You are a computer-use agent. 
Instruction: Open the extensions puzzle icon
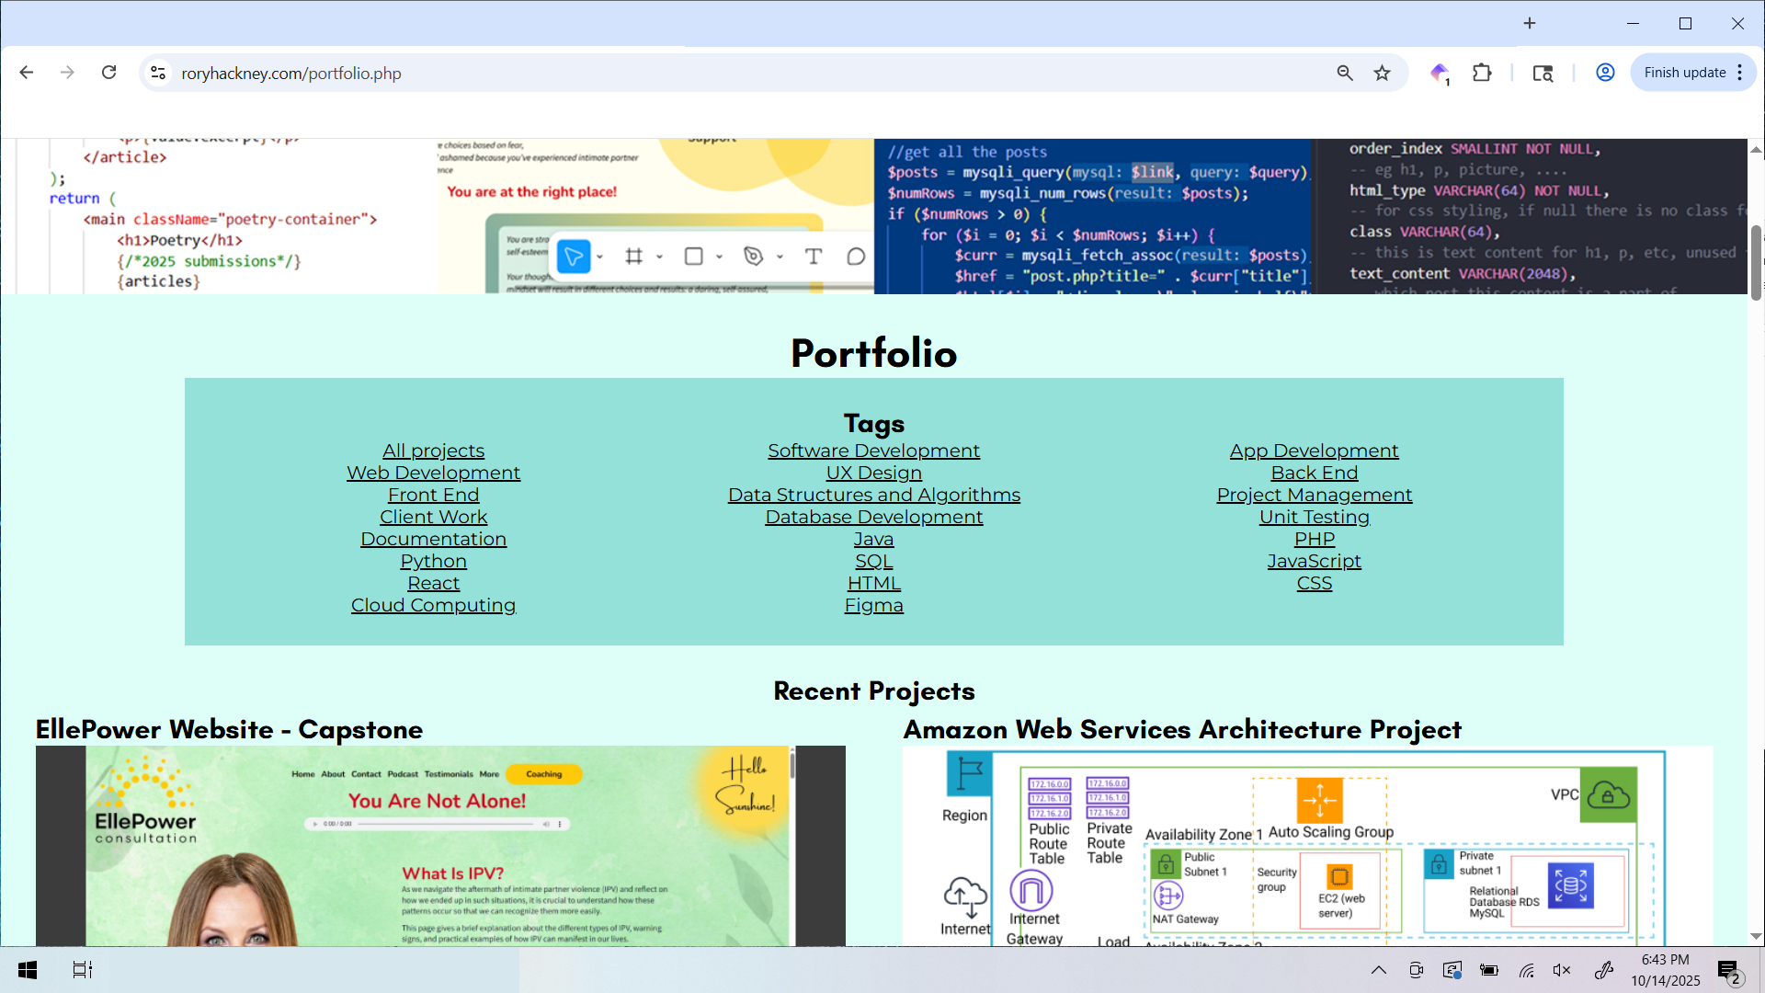point(1482,73)
